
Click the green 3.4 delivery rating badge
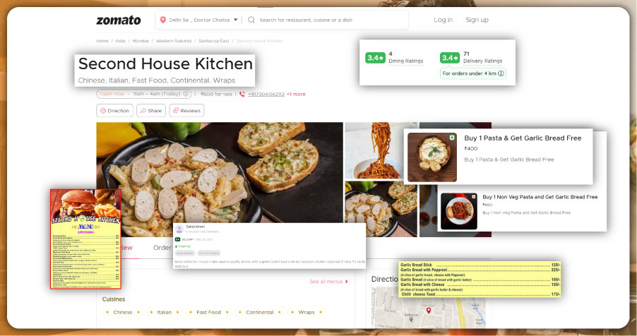(449, 58)
